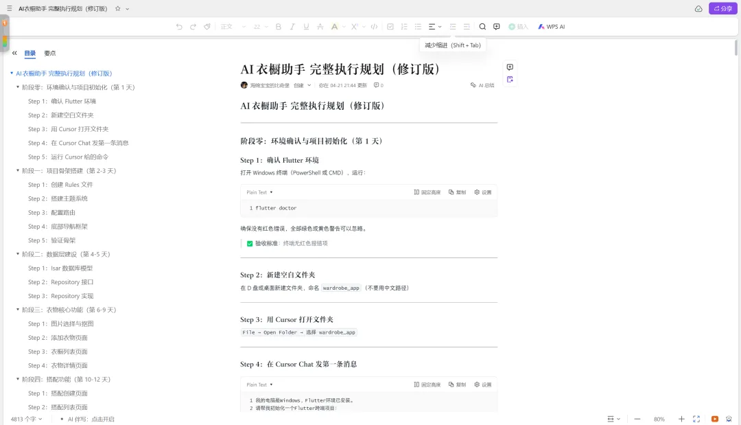Apply superscript formatting
This screenshot has height=425, width=741.
point(355,27)
